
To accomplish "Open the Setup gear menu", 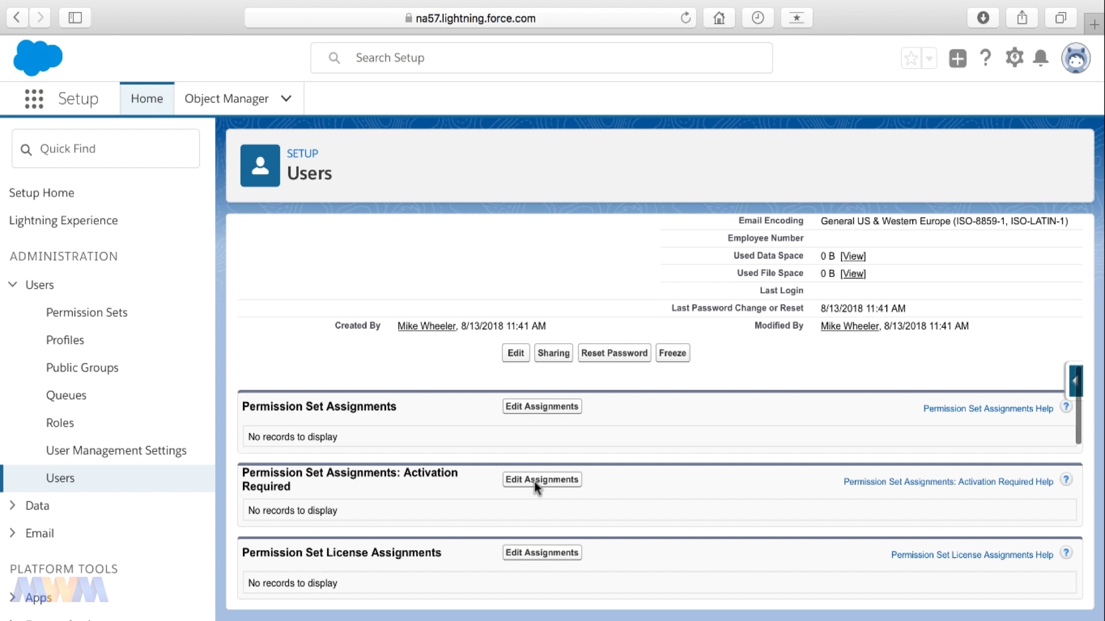I will [x=1014, y=57].
